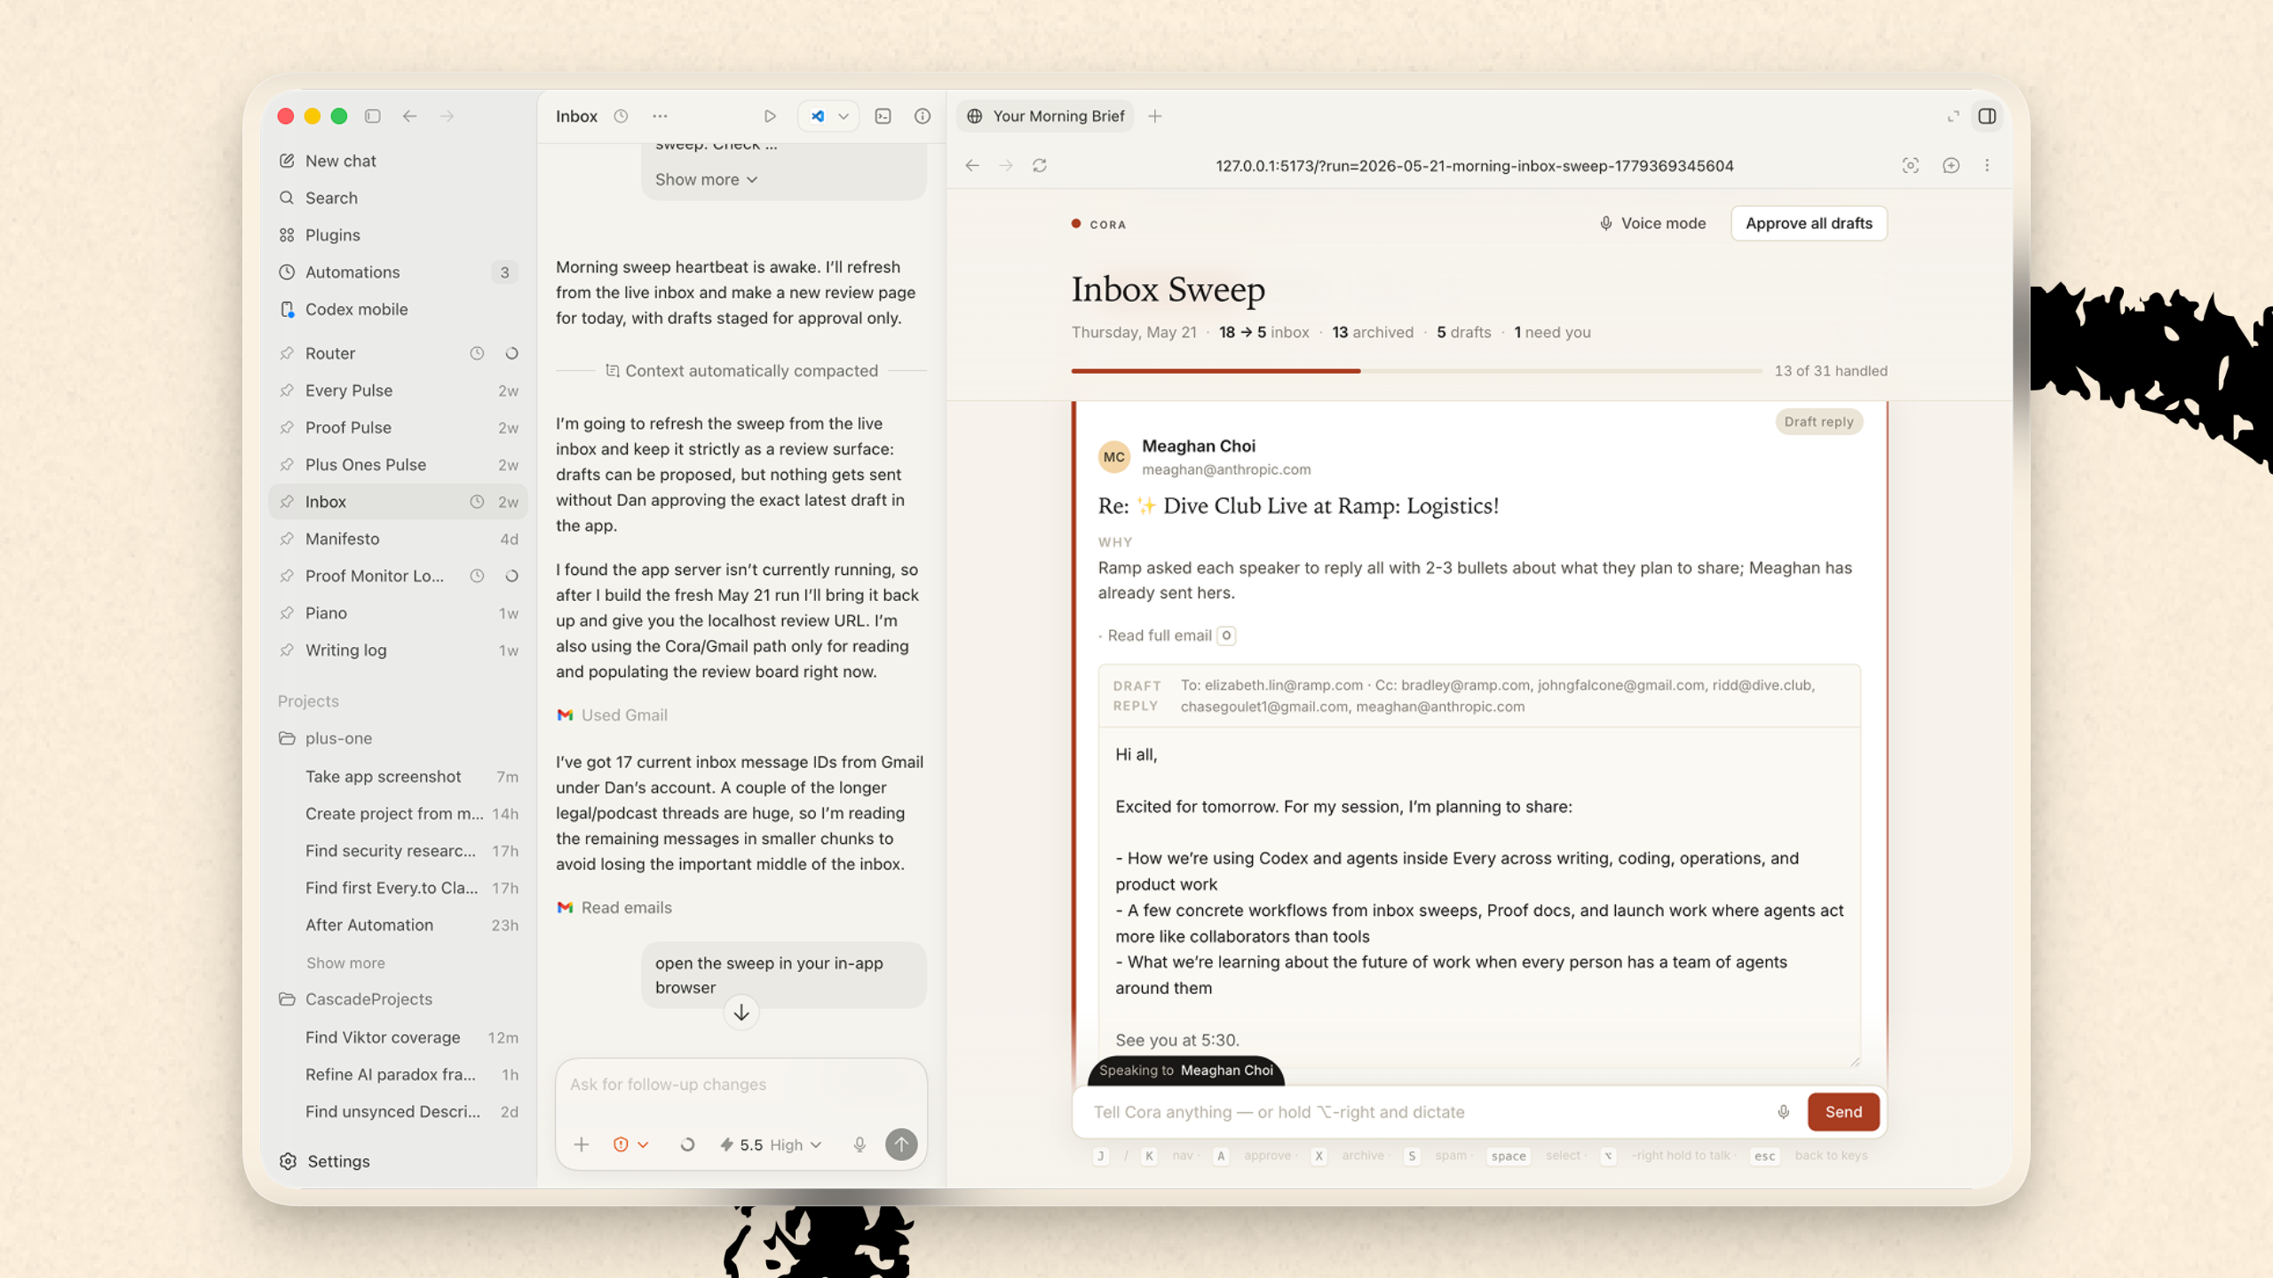Submit the follow-up with the up-arrow button
This screenshot has width=2273, height=1278.
901,1145
